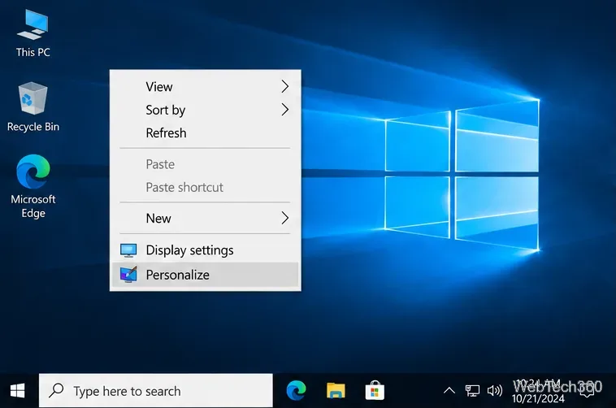Choose Refresh from the context menu
This screenshot has height=408, width=616.
(205, 132)
